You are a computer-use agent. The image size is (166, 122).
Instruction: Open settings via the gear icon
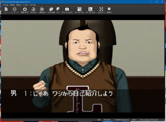(109, 10)
